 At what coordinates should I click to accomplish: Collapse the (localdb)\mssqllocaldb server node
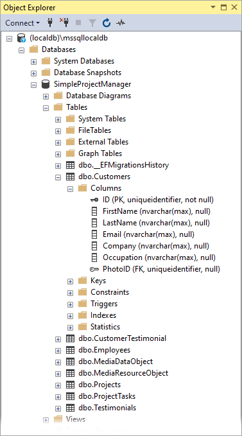[10, 39]
